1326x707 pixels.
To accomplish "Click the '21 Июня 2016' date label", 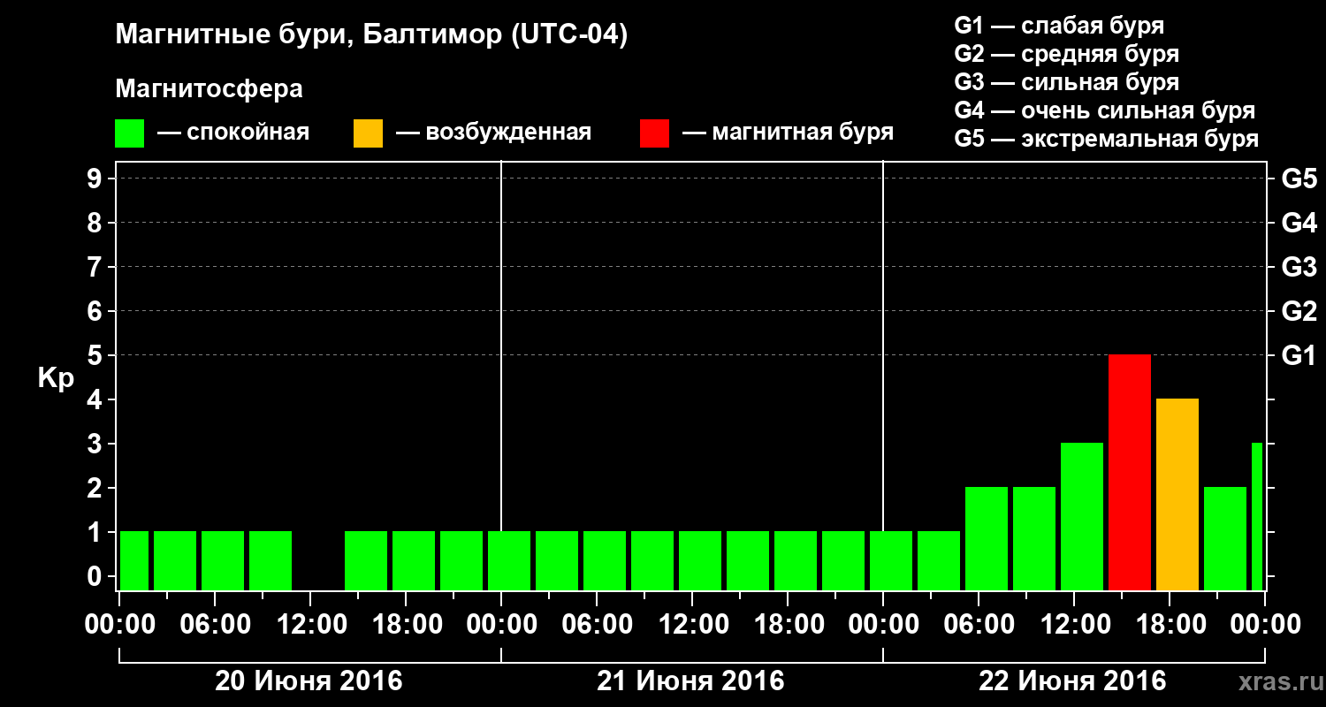I will pos(691,681).
